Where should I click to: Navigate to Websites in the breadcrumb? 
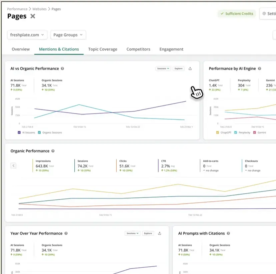[x=40, y=9]
